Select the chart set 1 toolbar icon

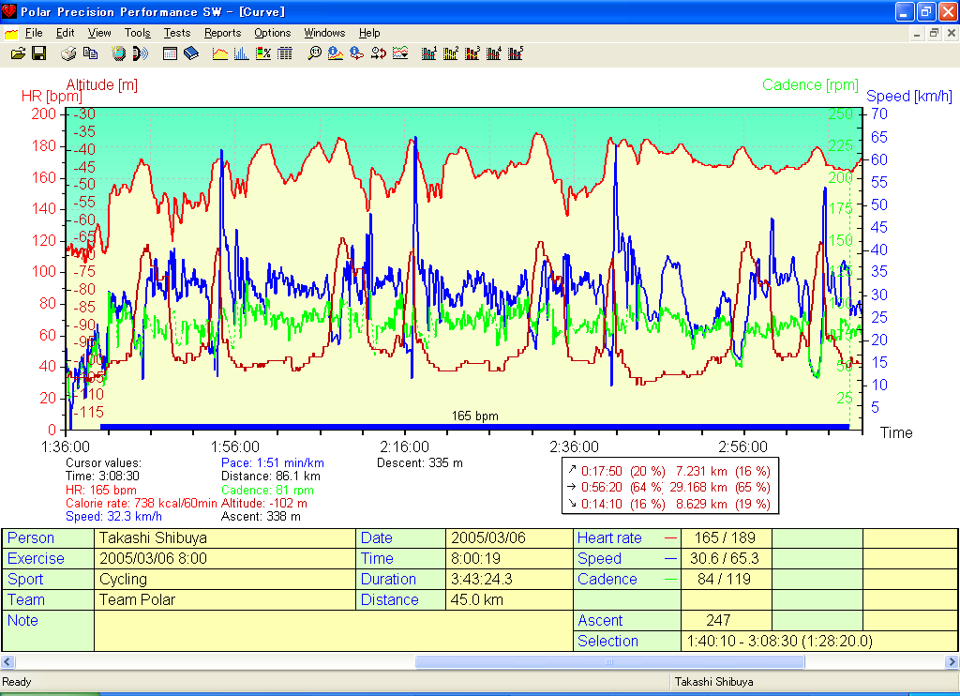point(430,53)
